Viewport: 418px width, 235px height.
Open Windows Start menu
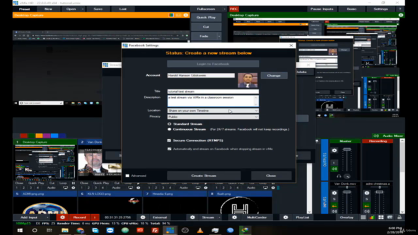tap(20, 230)
